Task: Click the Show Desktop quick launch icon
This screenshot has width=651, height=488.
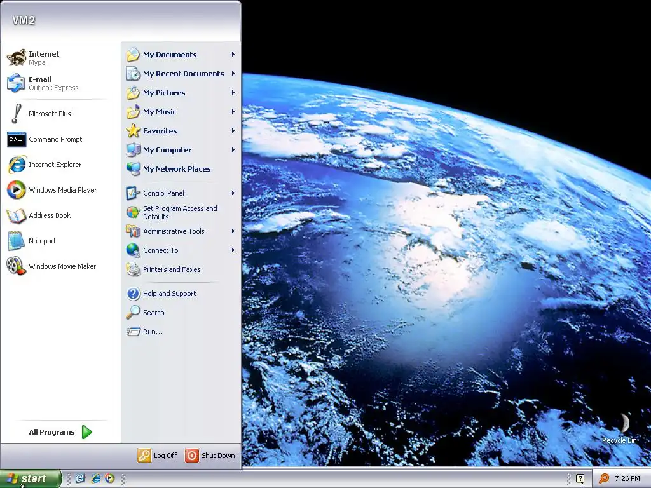Action: pyautogui.click(x=81, y=478)
